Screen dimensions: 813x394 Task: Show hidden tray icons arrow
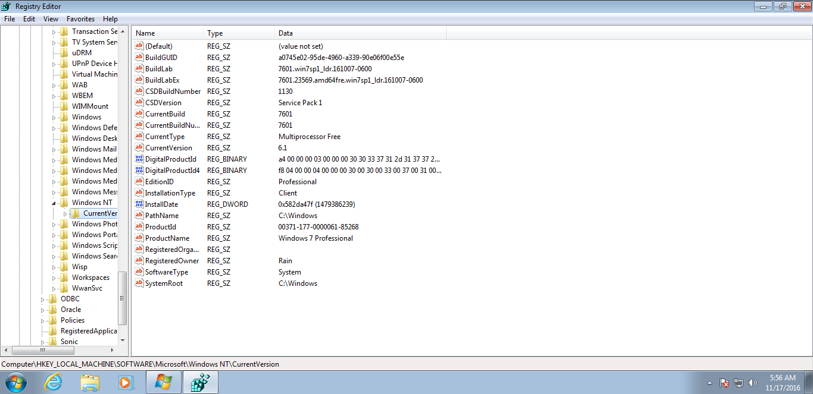point(709,383)
